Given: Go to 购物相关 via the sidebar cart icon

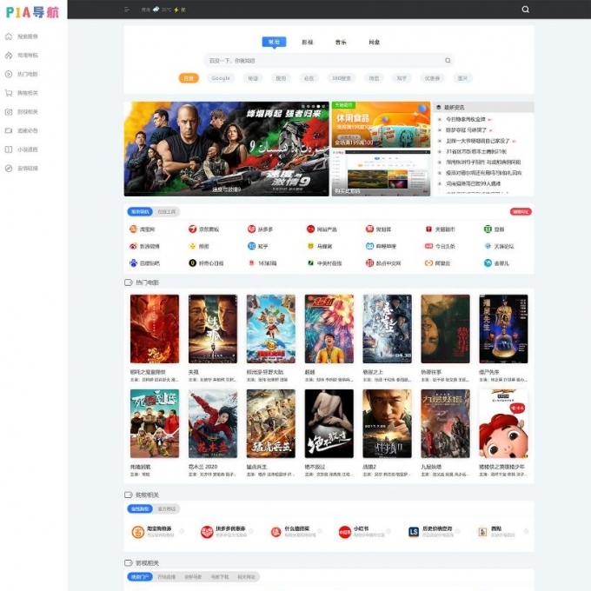Looking at the screenshot, I should tap(9, 93).
